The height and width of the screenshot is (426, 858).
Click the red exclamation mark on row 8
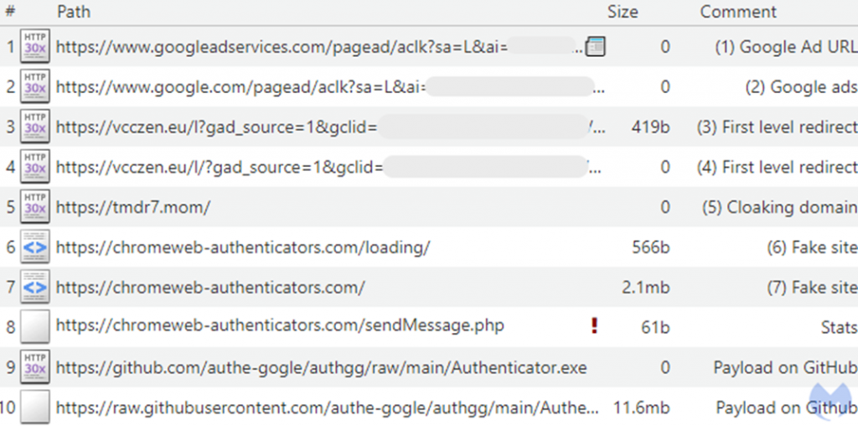pos(594,326)
